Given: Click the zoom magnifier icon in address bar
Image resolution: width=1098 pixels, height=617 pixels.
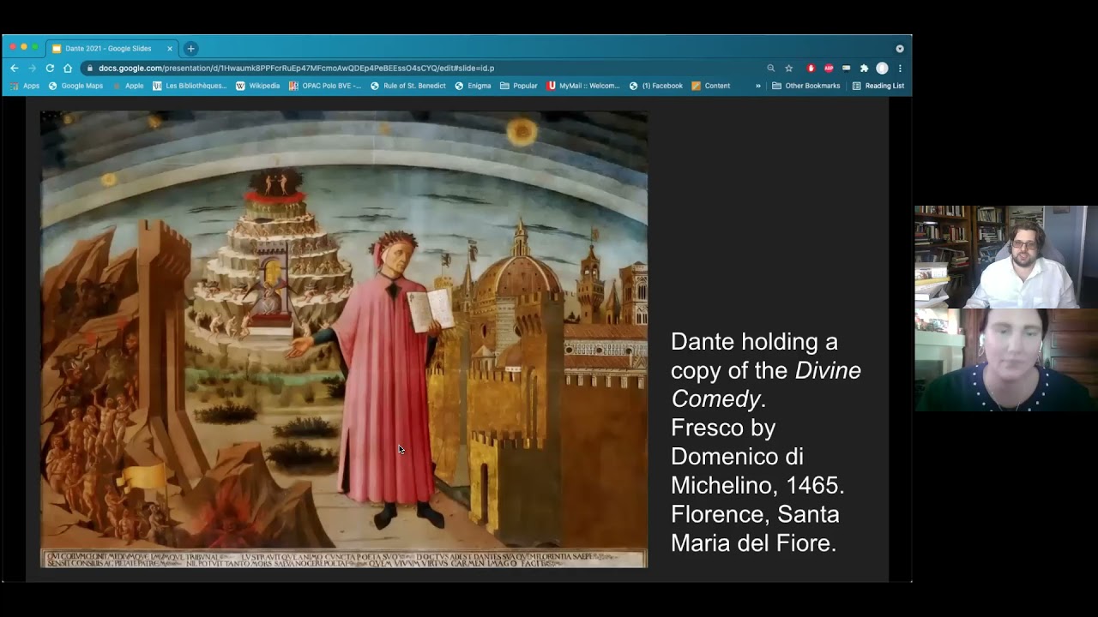Looking at the screenshot, I should pos(770,69).
